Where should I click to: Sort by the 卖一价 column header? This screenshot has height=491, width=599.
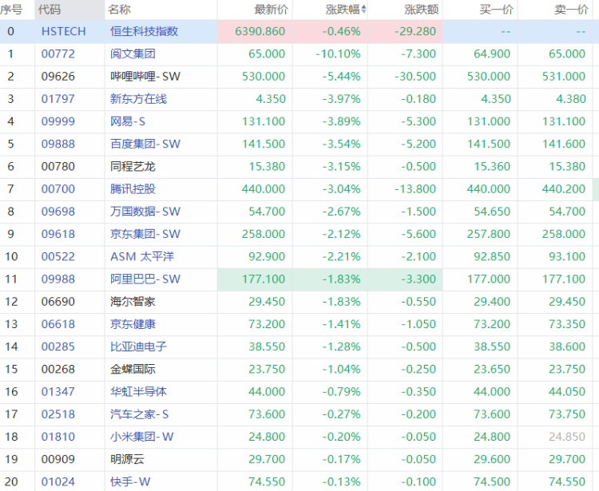(x=571, y=9)
